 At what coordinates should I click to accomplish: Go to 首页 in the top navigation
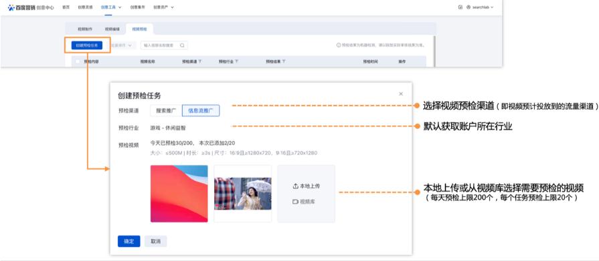point(66,7)
